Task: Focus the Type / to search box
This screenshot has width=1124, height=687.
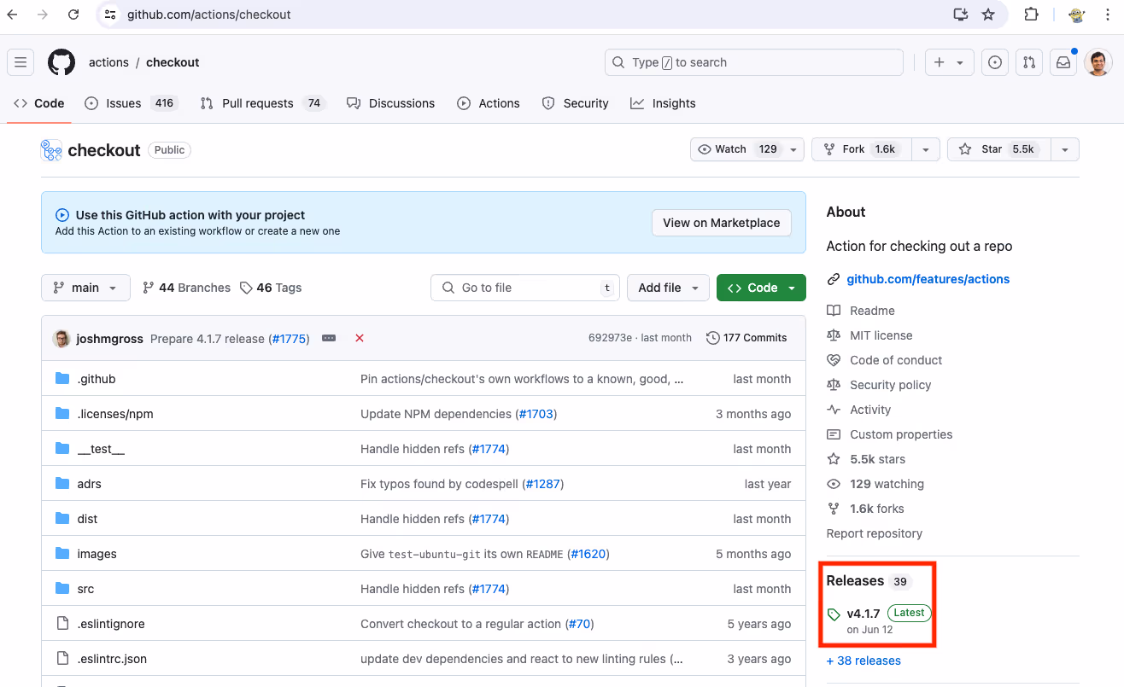Action: click(754, 62)
